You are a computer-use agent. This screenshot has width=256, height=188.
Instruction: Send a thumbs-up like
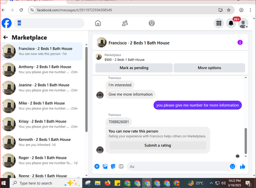click(243, 166)
